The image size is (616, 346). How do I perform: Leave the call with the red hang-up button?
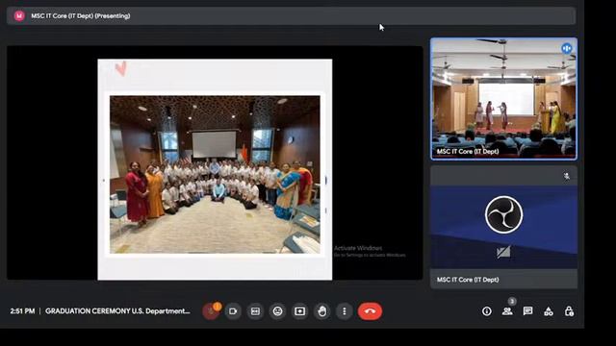tap(370, 311)
